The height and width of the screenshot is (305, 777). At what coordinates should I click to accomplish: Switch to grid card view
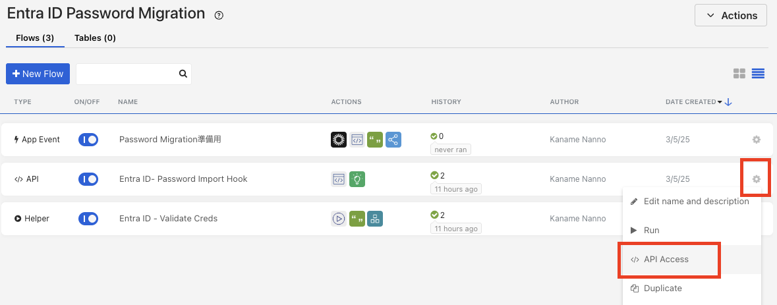point(739,74)
